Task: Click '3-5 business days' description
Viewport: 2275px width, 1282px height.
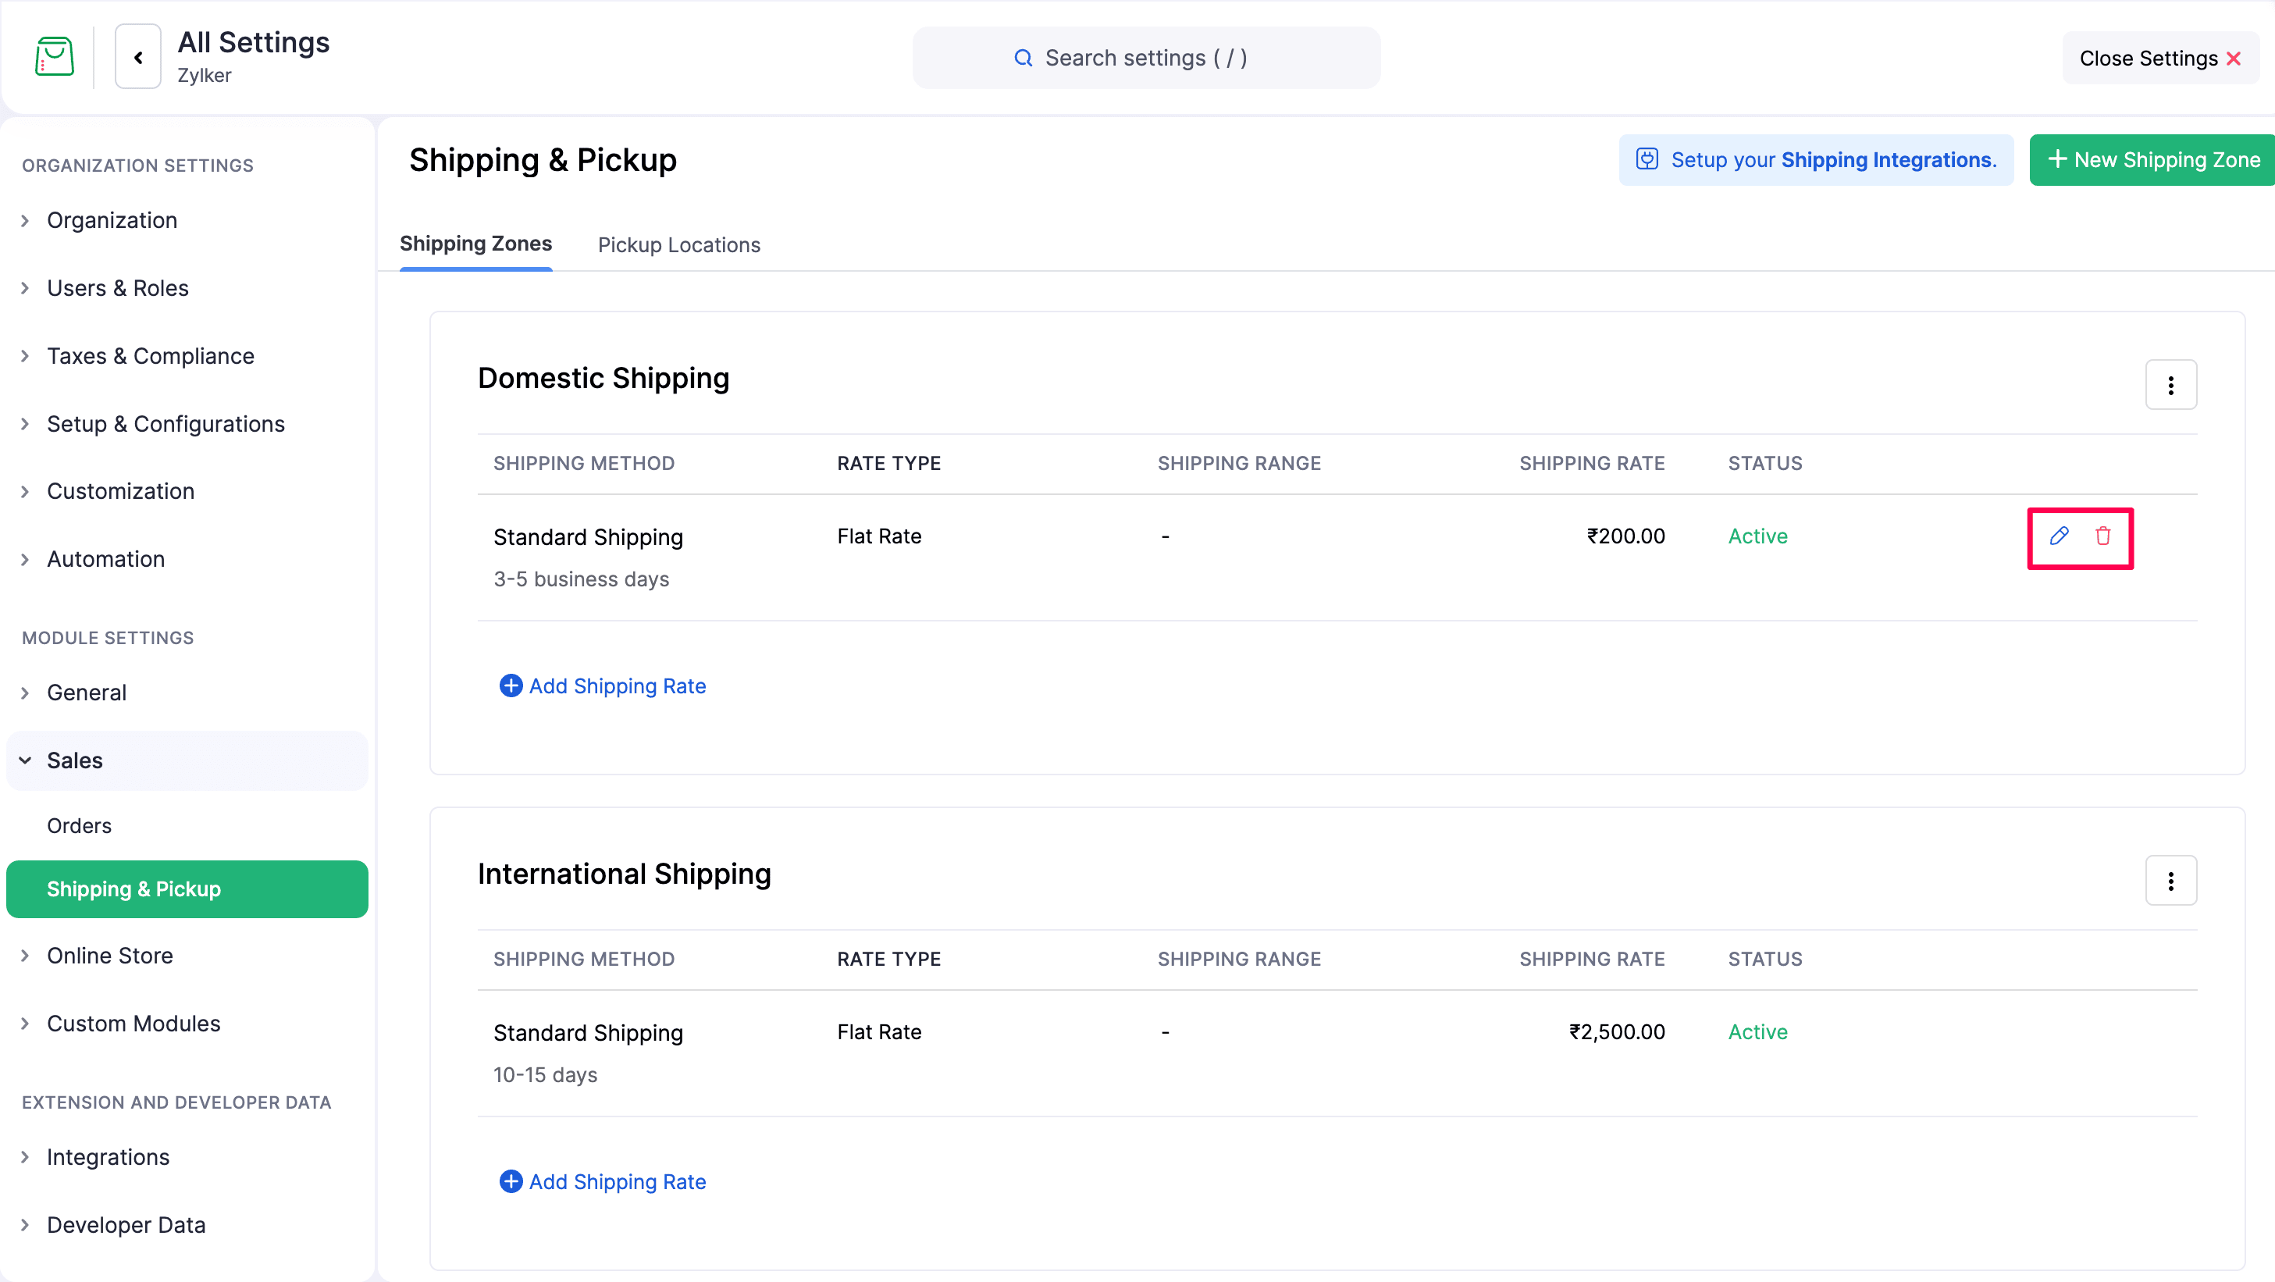Action: (x=580, y=579)
